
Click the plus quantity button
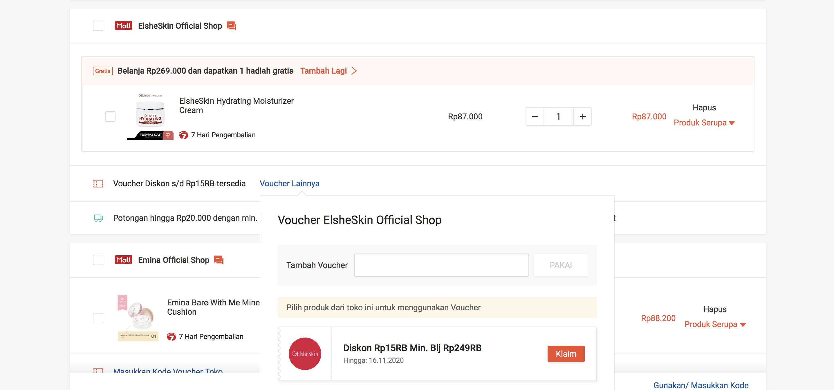point(582,116)
